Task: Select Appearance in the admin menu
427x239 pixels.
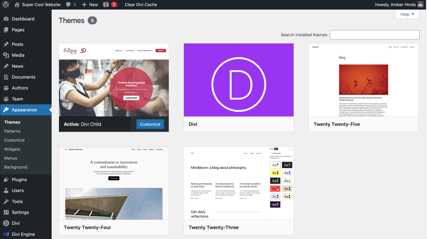Action: (26, 110)
